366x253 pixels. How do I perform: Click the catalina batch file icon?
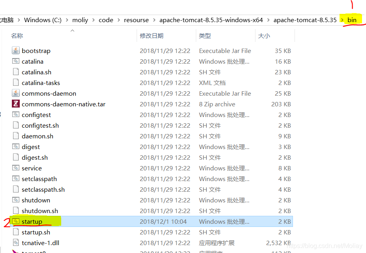click(16, 61)
